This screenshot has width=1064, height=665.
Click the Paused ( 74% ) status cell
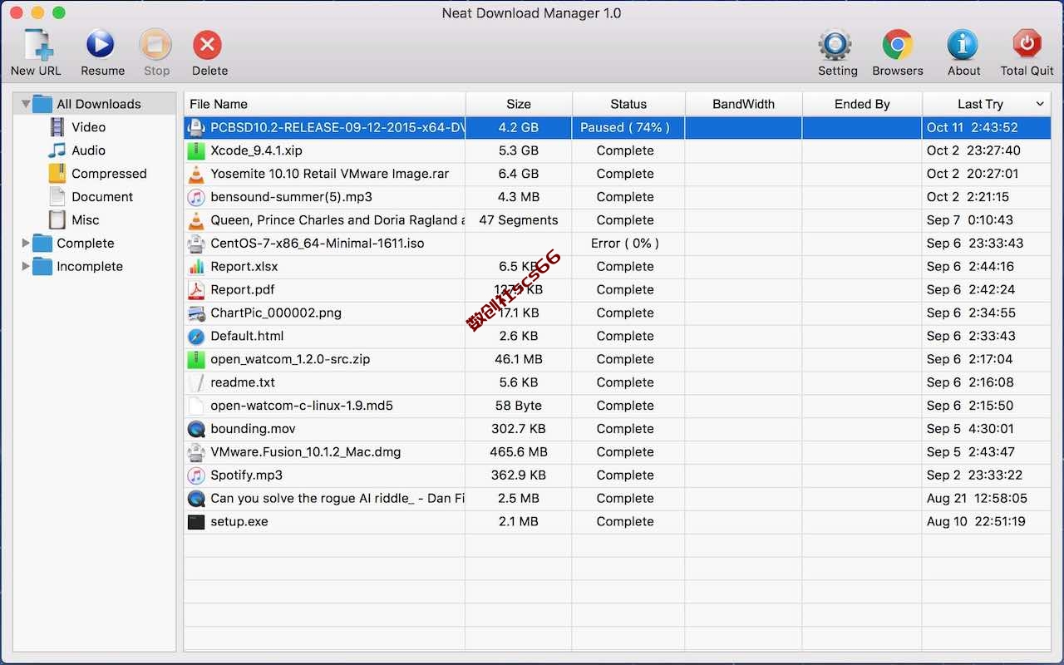coord(625,127)
